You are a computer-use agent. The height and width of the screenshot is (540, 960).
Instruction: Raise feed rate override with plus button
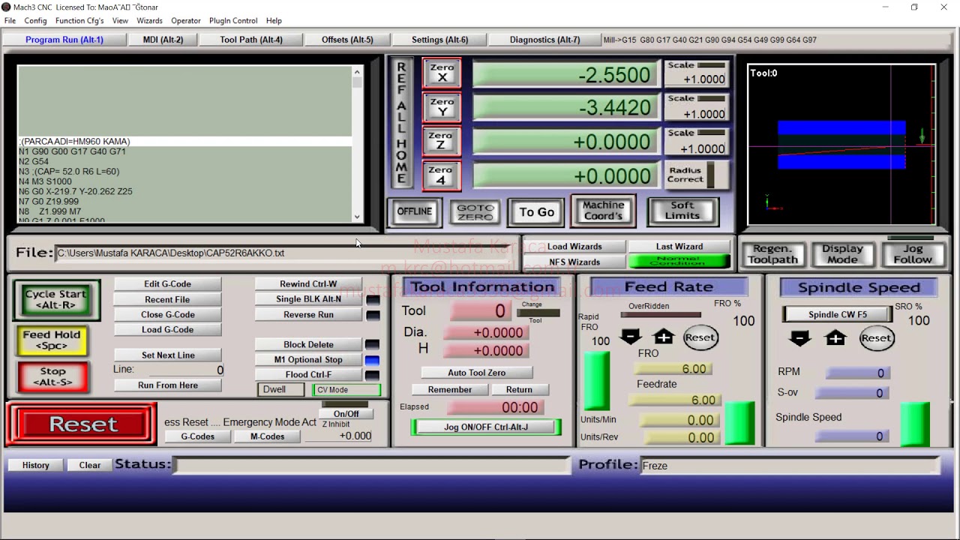coord(664,337)
